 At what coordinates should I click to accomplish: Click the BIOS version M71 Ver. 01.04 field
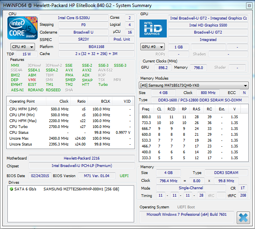pos(97,176)
